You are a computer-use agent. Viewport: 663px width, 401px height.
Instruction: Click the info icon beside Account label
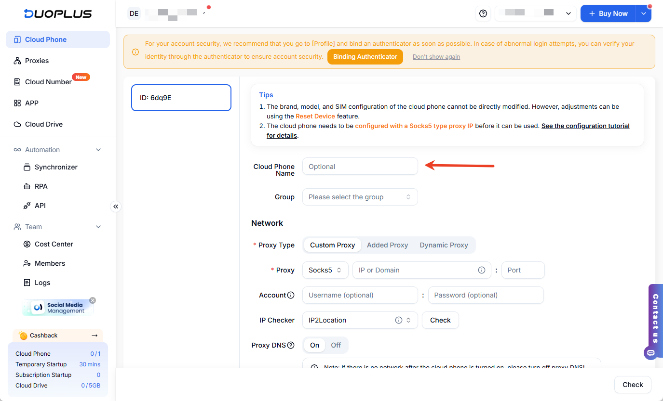[291, 295]
